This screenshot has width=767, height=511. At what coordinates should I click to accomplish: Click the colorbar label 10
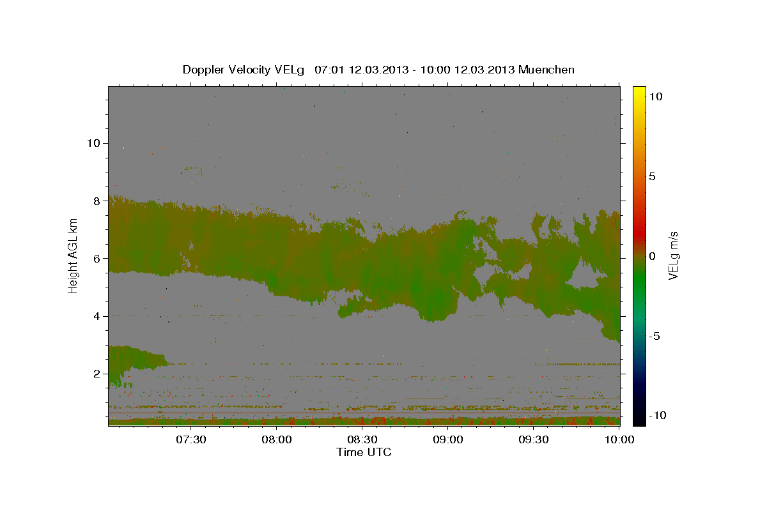(655, 96)
